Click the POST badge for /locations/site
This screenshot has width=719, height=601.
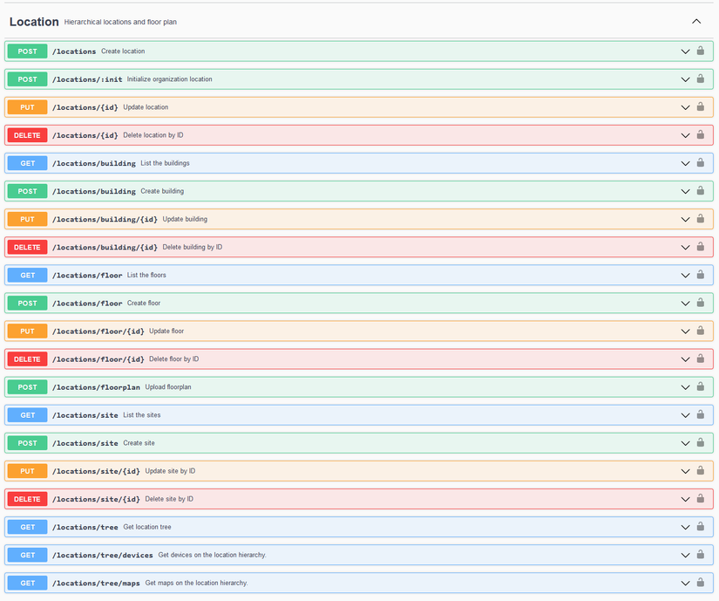(x=27, y=443)
